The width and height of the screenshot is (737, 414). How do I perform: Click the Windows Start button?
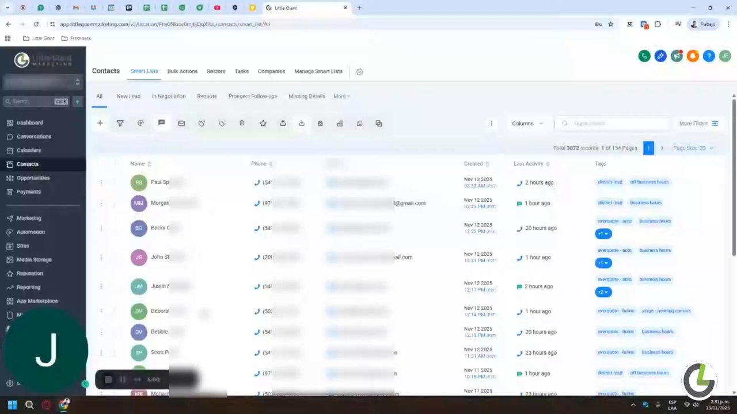(x=12, y=405)
